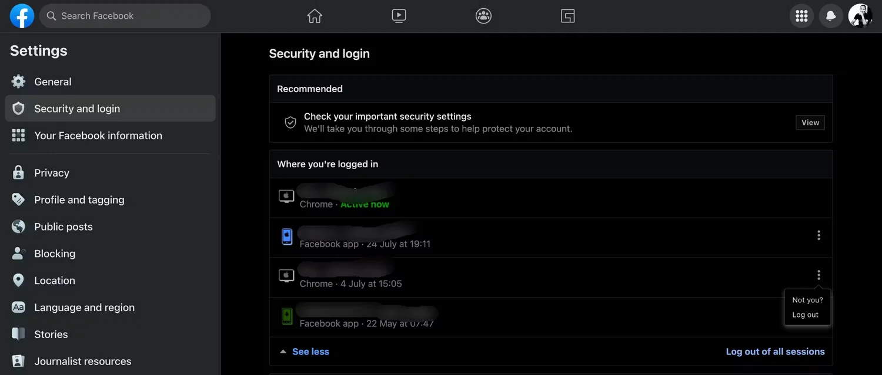
Task: Collapse the list with See less
Action: click(x=310, y=352)
